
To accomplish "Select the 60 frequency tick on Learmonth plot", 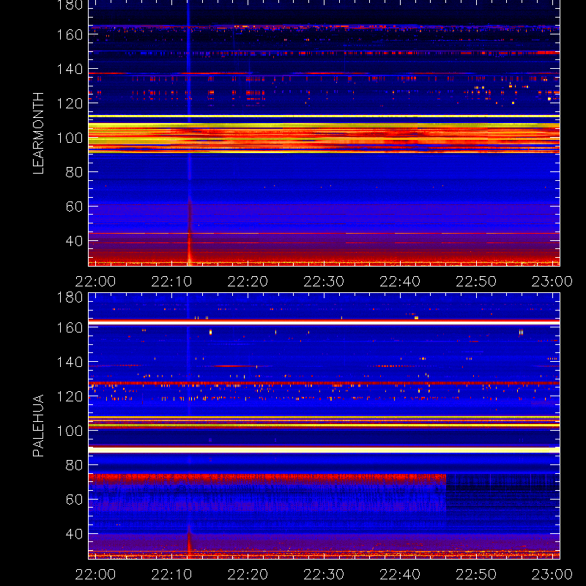I will (74, 207).
